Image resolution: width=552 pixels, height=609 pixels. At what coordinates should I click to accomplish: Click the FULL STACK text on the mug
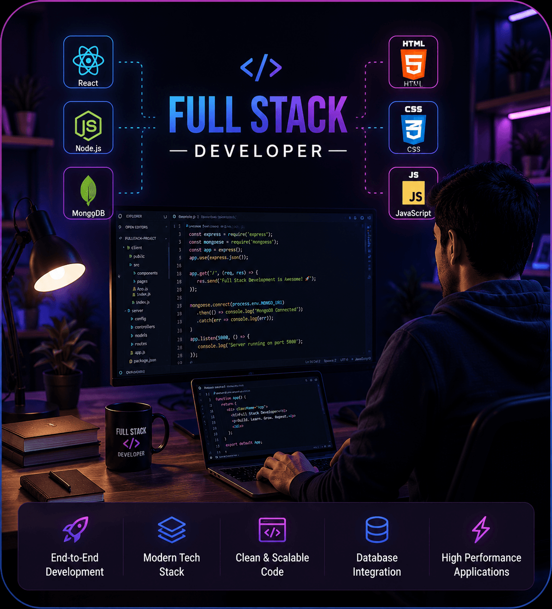(131, 431)
